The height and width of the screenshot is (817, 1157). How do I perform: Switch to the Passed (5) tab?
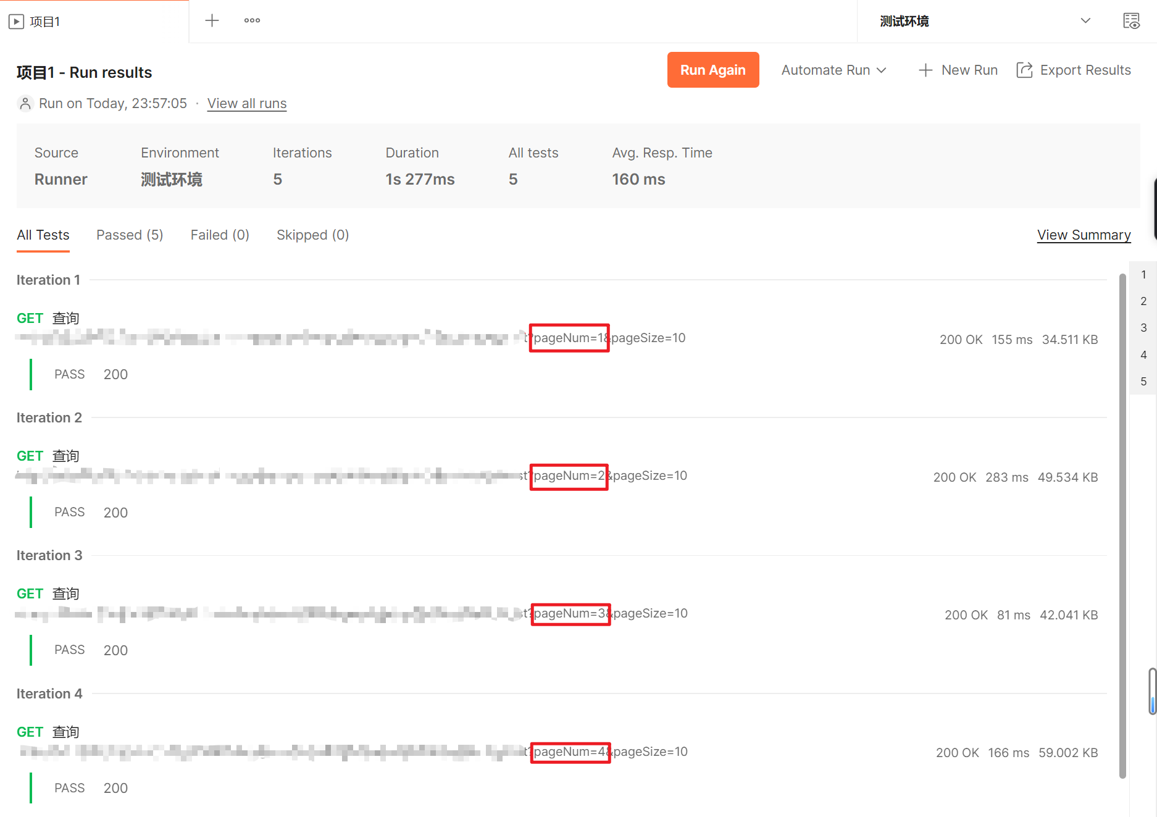tap(130, 235)
